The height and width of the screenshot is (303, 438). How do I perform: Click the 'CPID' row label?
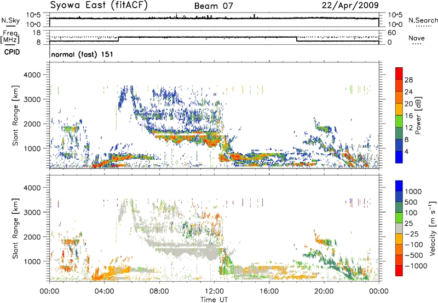click(12, 52)
